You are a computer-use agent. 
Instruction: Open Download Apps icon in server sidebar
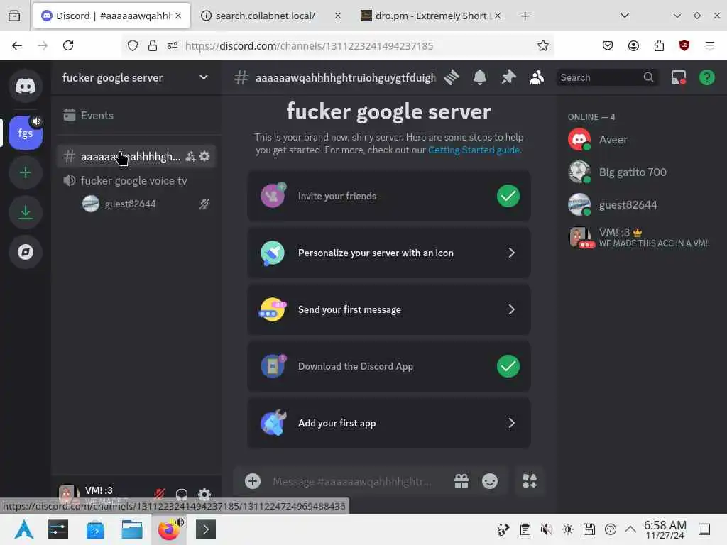click(x=26, y=212)
